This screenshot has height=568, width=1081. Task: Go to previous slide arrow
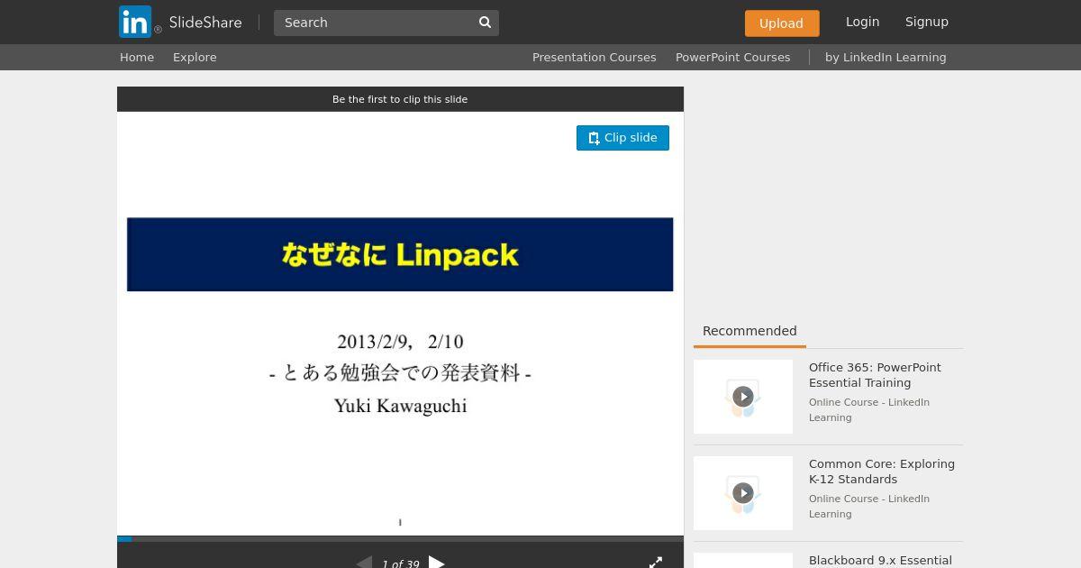364,563
